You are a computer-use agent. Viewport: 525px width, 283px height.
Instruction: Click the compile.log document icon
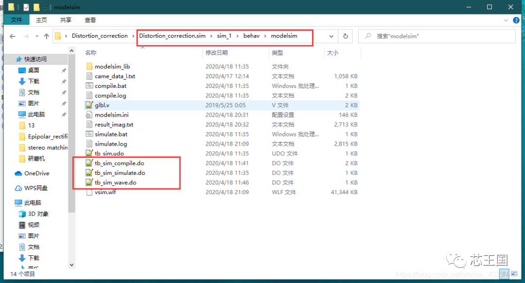pos(89,95)
